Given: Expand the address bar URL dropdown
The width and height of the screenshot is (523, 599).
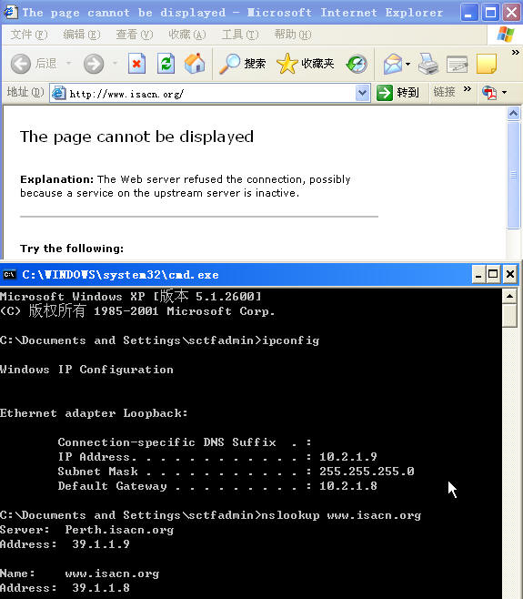Looking at the screenshot, I should (362, 93).
